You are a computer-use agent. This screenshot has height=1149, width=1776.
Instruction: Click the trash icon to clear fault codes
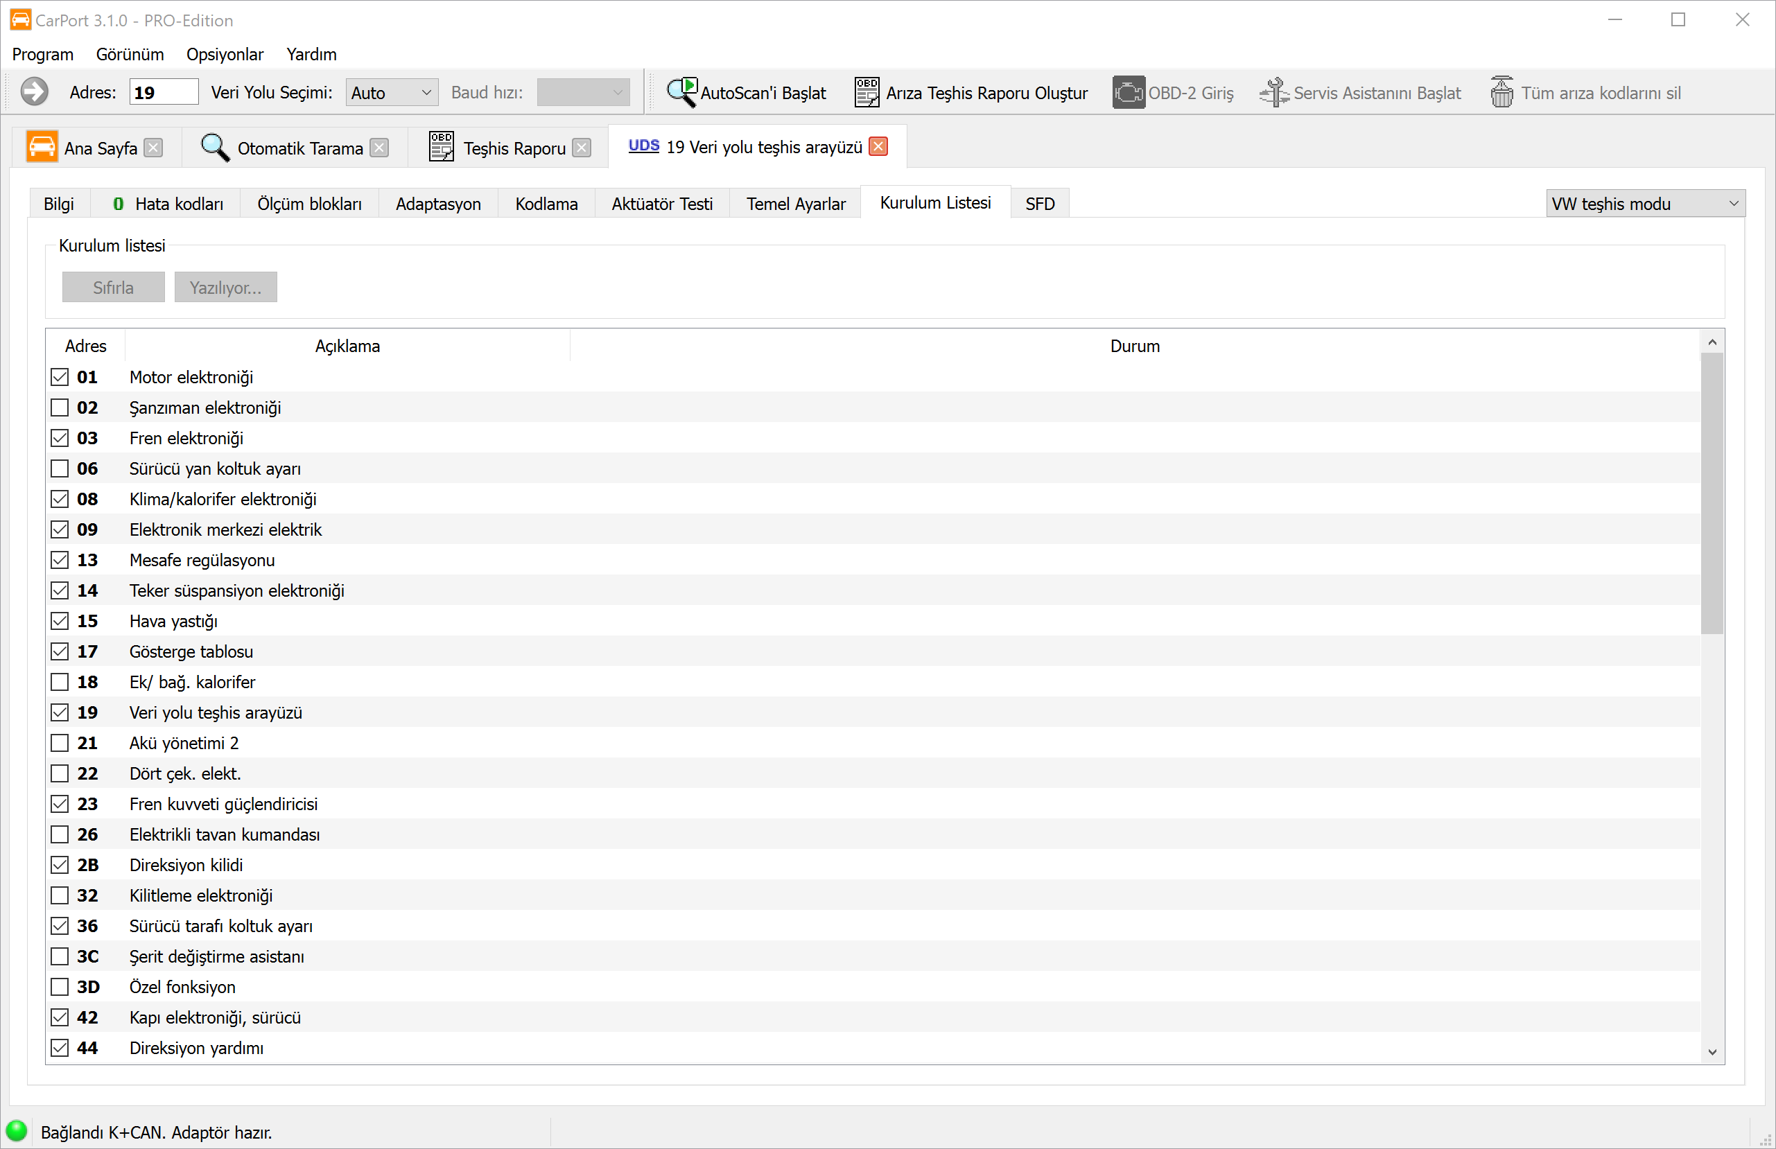[1501, 93]
